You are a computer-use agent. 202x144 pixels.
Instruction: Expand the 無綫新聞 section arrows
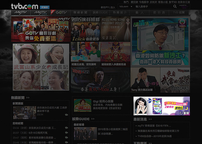tap(28, 98)
